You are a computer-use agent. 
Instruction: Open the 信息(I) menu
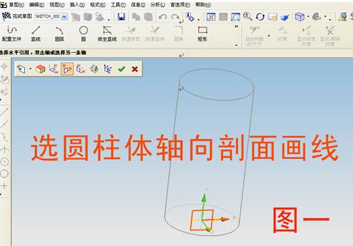coord(138,5)
